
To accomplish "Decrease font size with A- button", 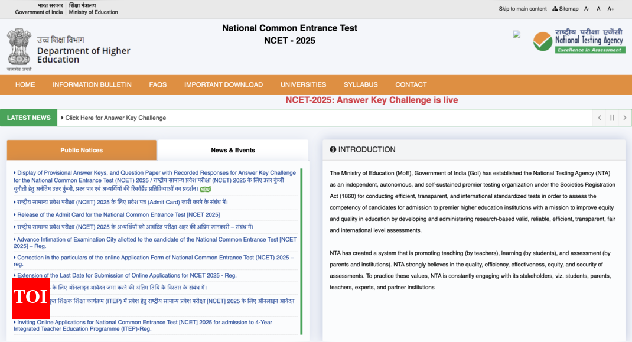I will (587, 9).
